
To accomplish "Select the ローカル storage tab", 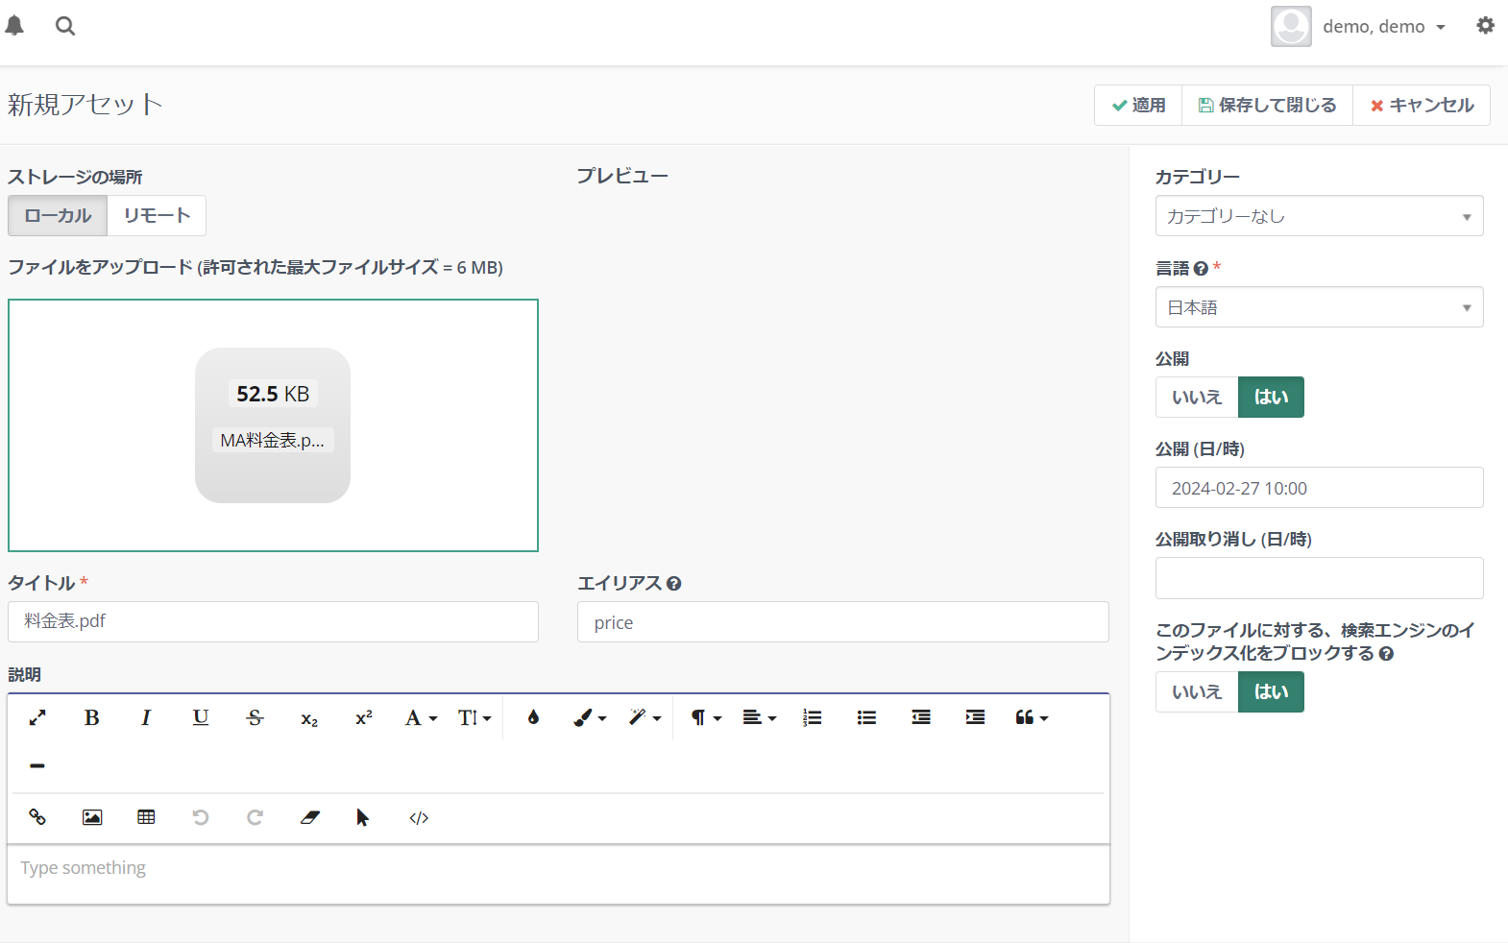I will coord(58,215).
